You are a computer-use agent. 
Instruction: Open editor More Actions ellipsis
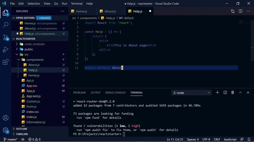click(248, 11)
